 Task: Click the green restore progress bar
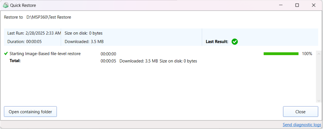(281, 54)
